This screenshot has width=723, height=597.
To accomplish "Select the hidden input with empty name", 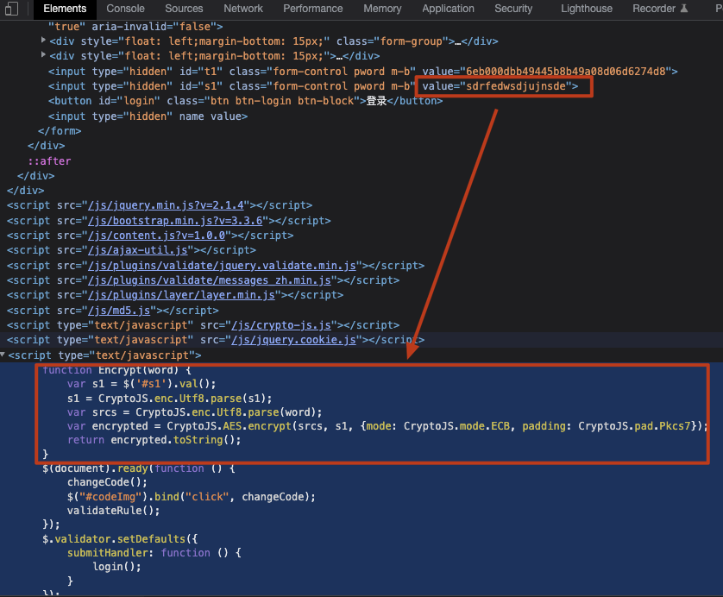I will pyautogui.click(x=148, y=116).
